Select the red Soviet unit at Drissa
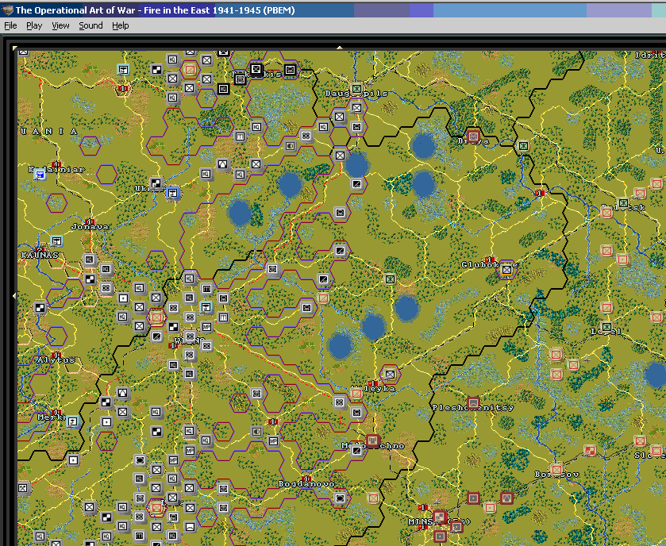 pyautogui.click(x=473, y=136)
